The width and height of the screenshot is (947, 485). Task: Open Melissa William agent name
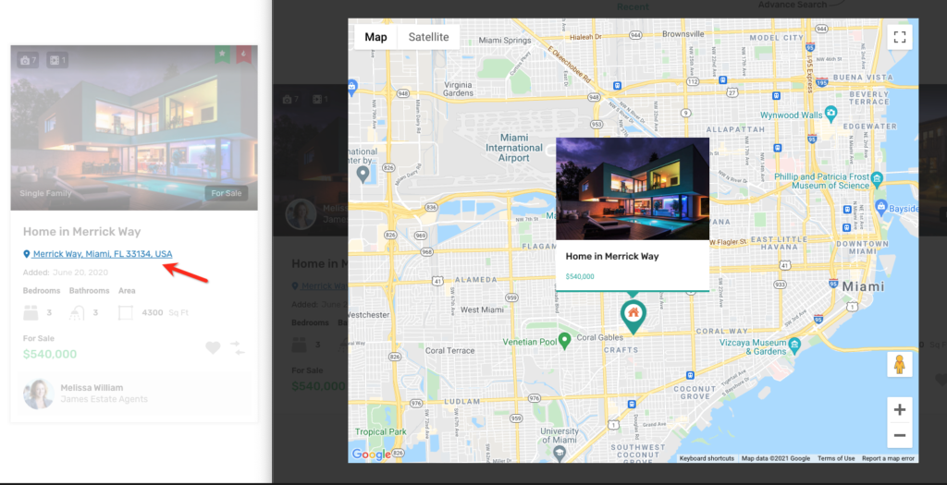(x=92, y=388)
